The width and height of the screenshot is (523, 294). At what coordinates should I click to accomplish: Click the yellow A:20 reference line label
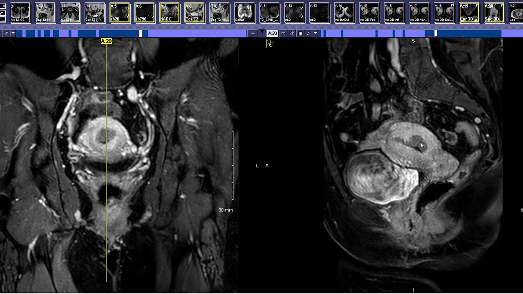(x=106, y=41)
